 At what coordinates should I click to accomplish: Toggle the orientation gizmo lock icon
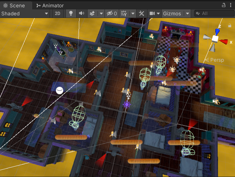230,26
